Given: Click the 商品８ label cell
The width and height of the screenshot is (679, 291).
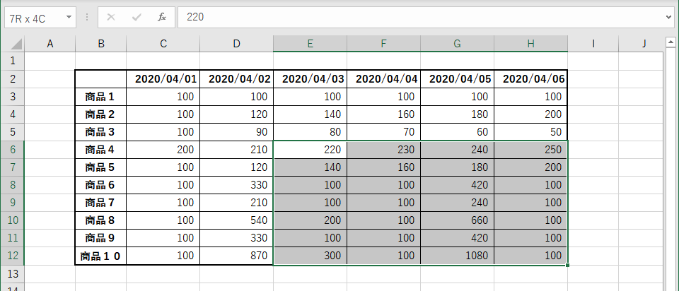Looking at the screenshot, I should click(101, 220).
